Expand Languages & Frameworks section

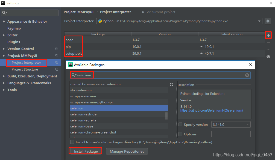click(4, 83)
